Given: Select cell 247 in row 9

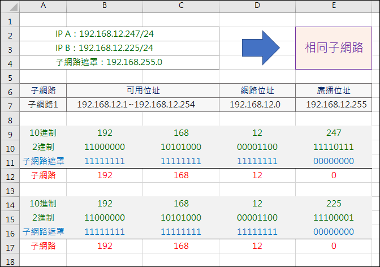Looking at the screenshot, I should 334,133.
